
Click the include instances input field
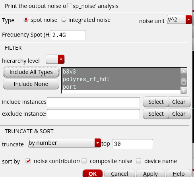pyautogui.click(x=93, y=102)
